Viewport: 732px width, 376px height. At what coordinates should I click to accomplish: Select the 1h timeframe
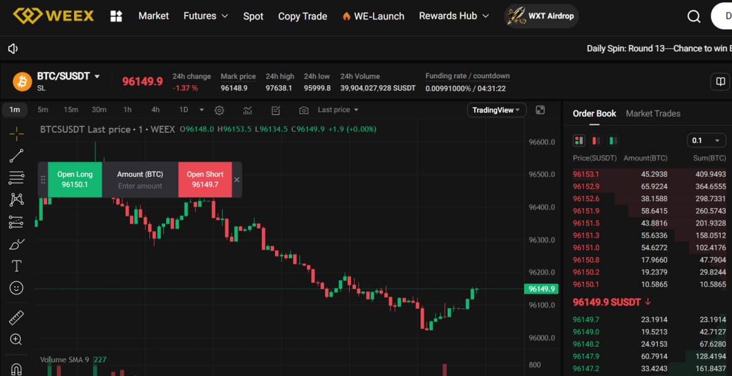coord(127,110)
